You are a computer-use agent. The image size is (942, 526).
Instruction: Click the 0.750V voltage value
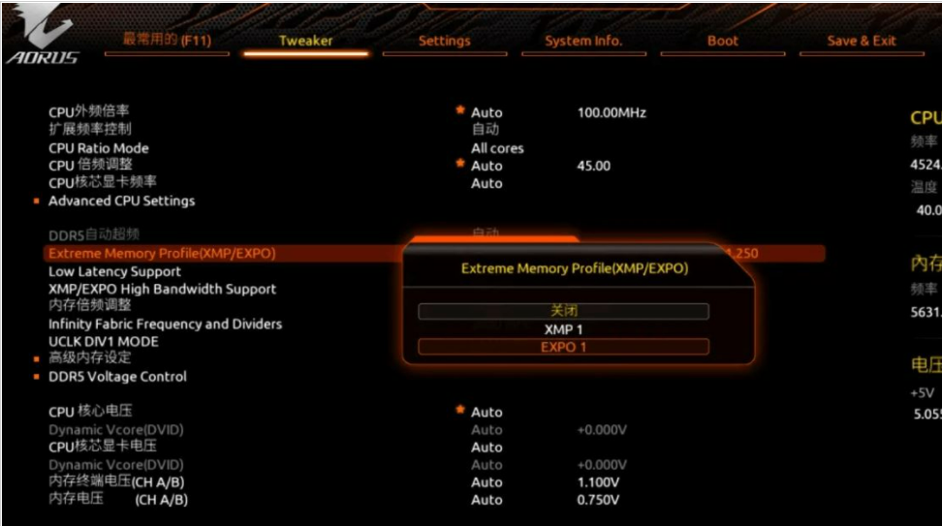point(598,500)
